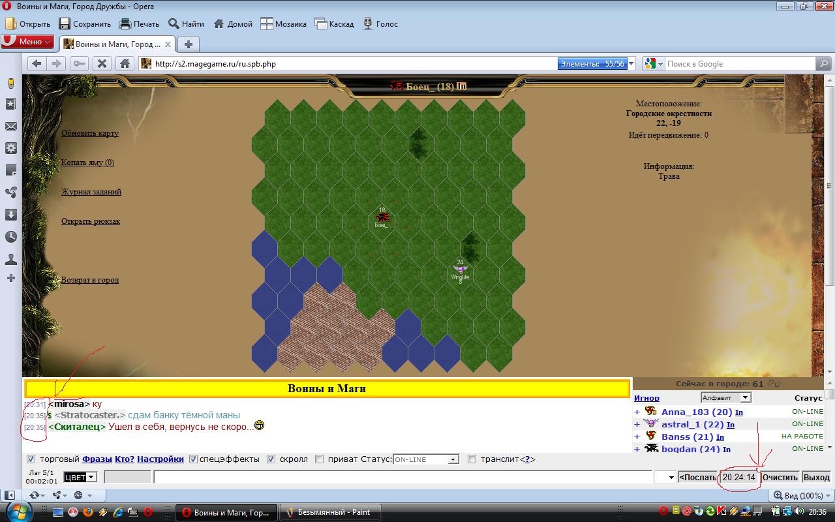835x522 pixels.
Task: Expand Banss player entry with plus
Action: [637, 437]
